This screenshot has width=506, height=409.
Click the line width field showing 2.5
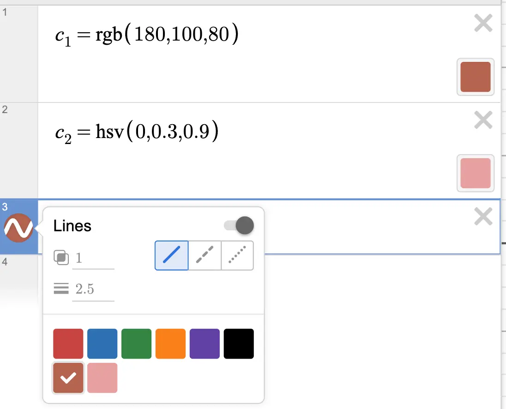[x=92, y=289]
